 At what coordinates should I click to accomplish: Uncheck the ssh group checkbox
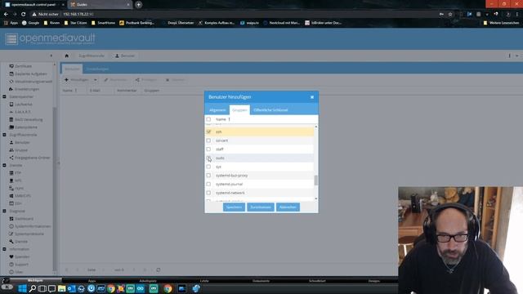tap(208, 131)
